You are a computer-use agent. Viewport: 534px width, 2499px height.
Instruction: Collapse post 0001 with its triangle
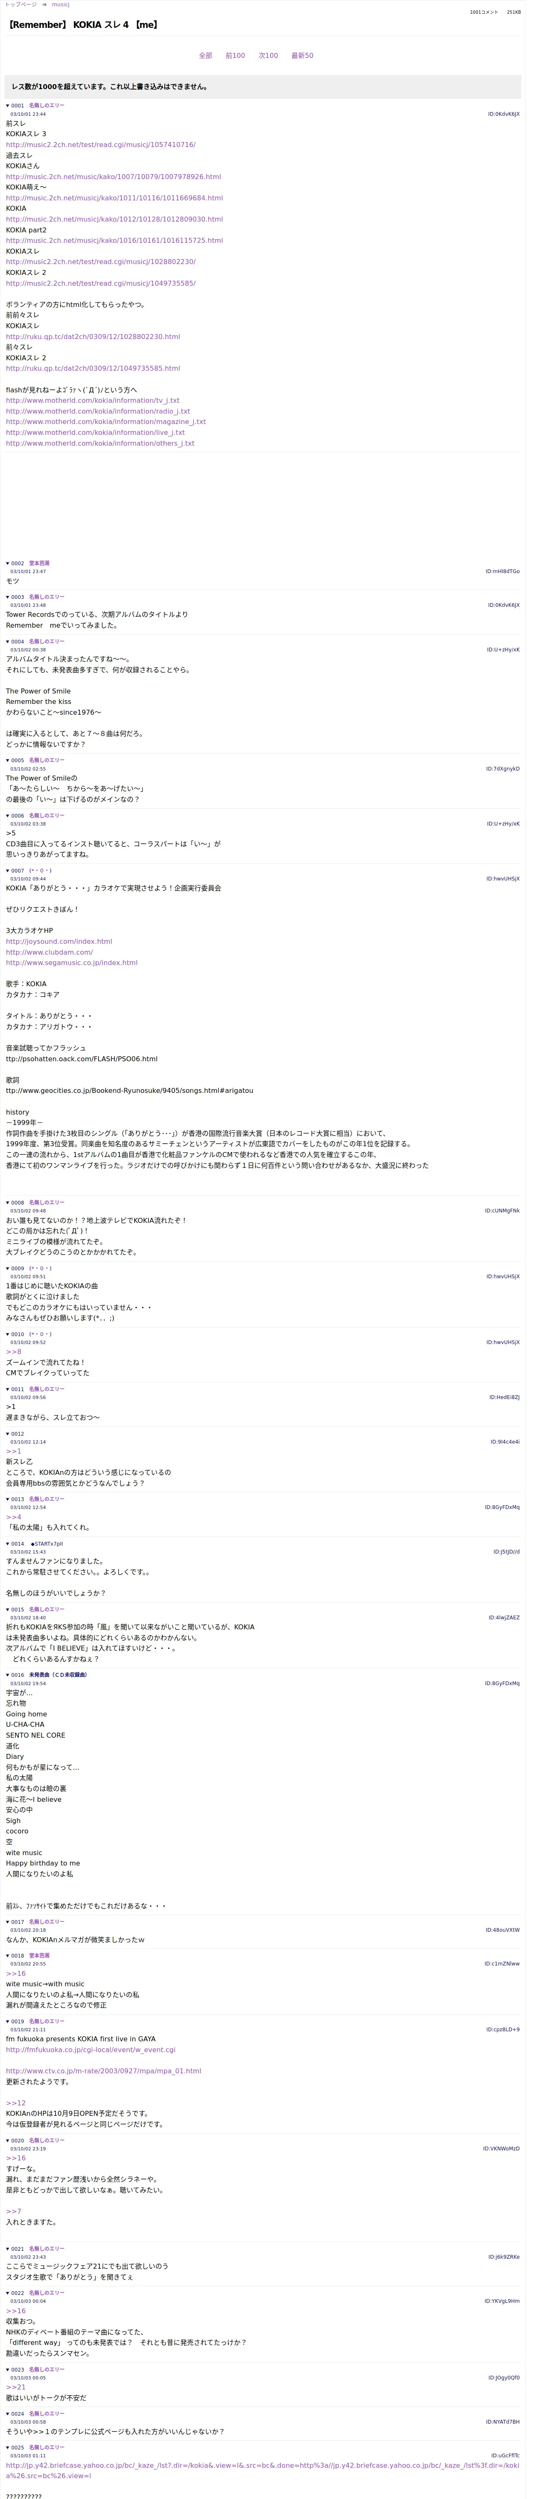coord(8,106)
